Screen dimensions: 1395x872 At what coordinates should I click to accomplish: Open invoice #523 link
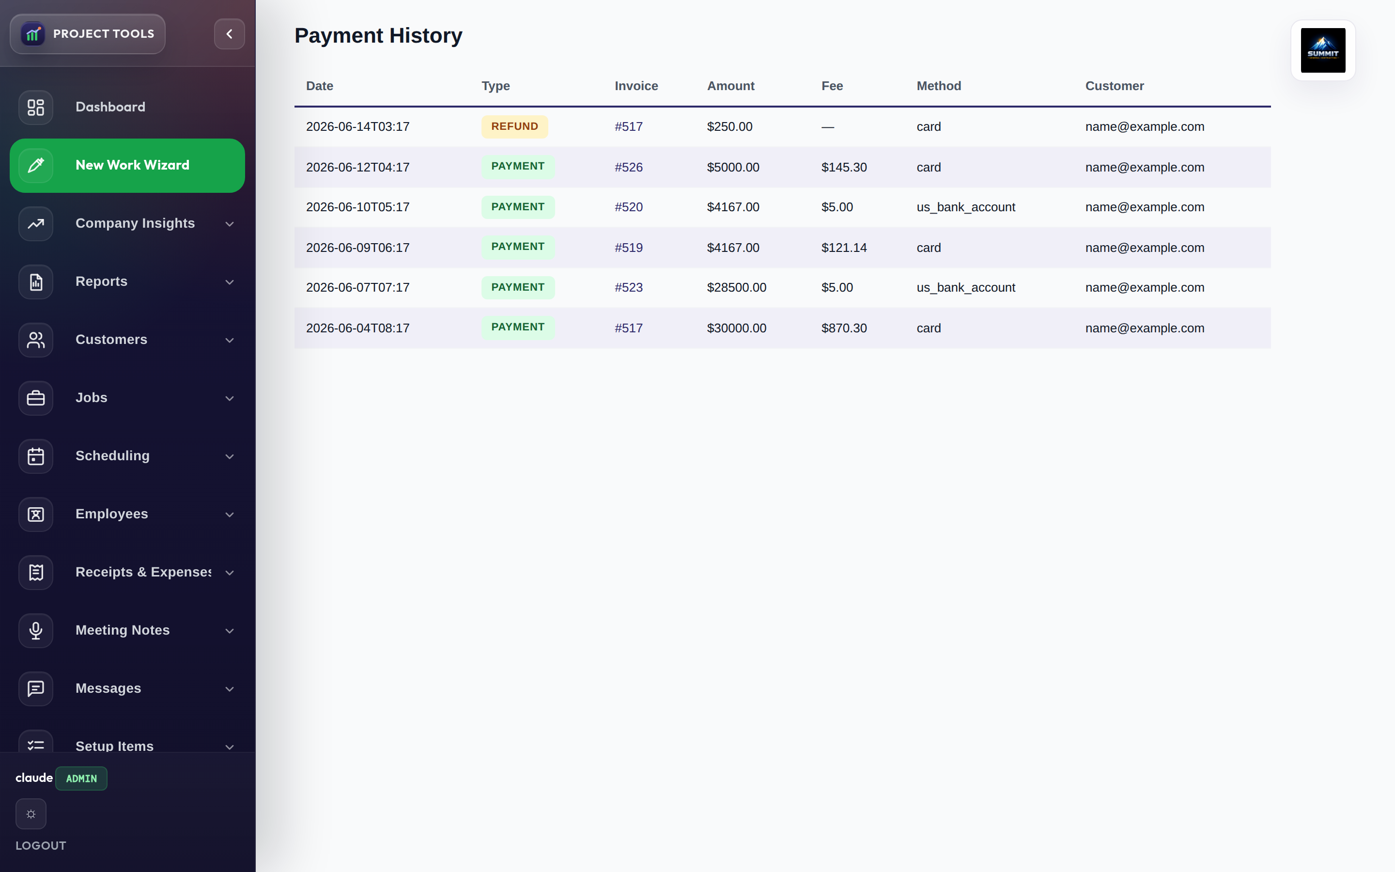(628, 287)
